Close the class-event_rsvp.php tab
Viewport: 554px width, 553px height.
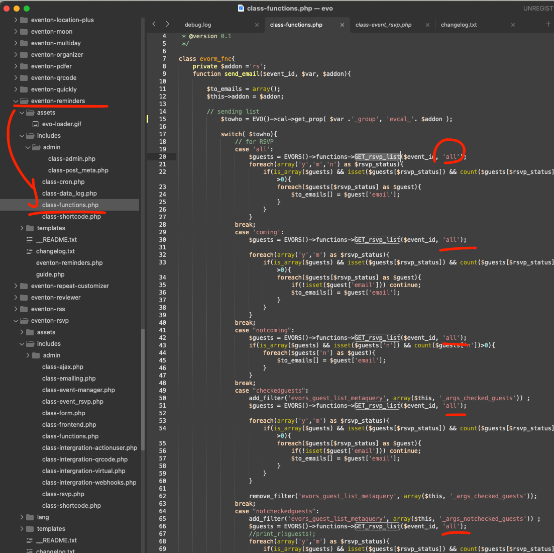tap(427, 25)
